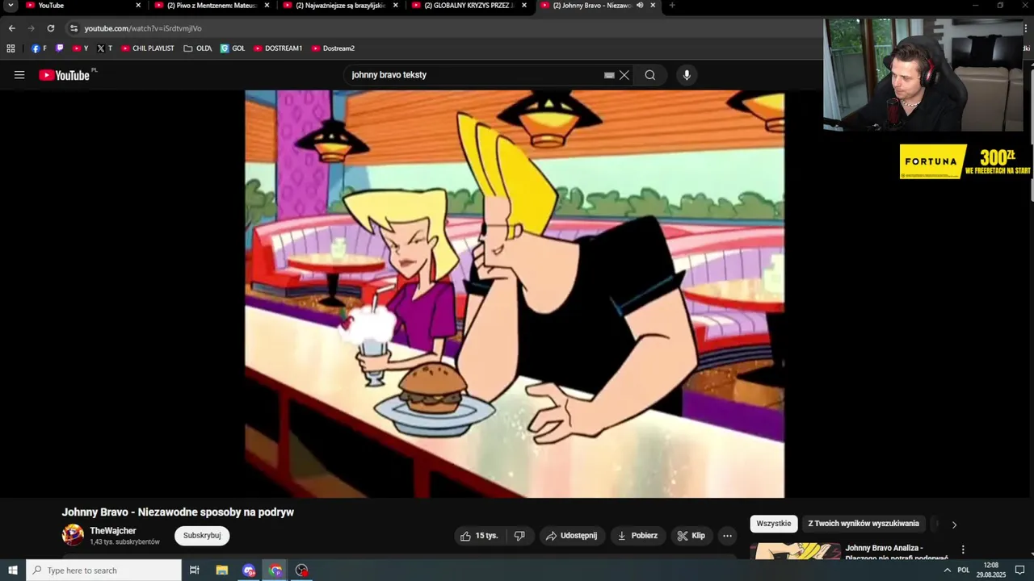The height and width of the screenshot is (581, 1034).
Task: Open TheWajcher channel name link
Action: click(113, 531)
